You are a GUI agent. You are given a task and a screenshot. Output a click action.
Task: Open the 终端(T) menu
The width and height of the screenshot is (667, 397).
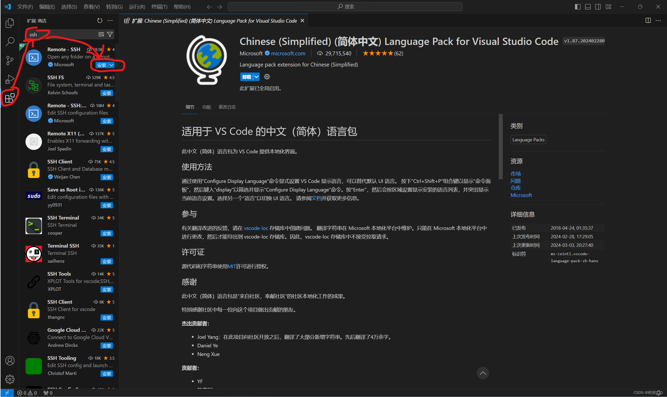(x=159, y=7)
